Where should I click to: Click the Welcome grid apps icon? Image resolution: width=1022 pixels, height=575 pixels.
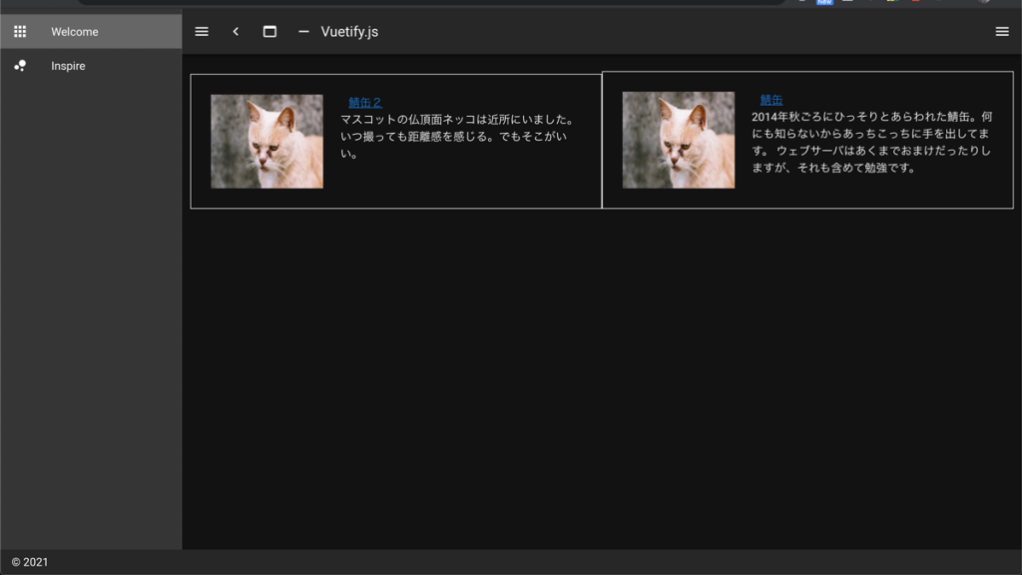tap(20, 31)
